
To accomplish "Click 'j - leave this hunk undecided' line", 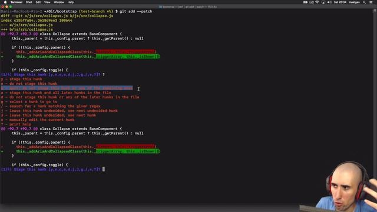I will [x=59, y=111].
